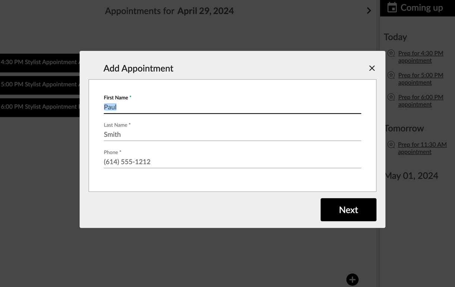The width and height of the screenshot is (455, 287).
Task: Open Prep for 5:00 PM appointment link
Action: coord(420,79)
